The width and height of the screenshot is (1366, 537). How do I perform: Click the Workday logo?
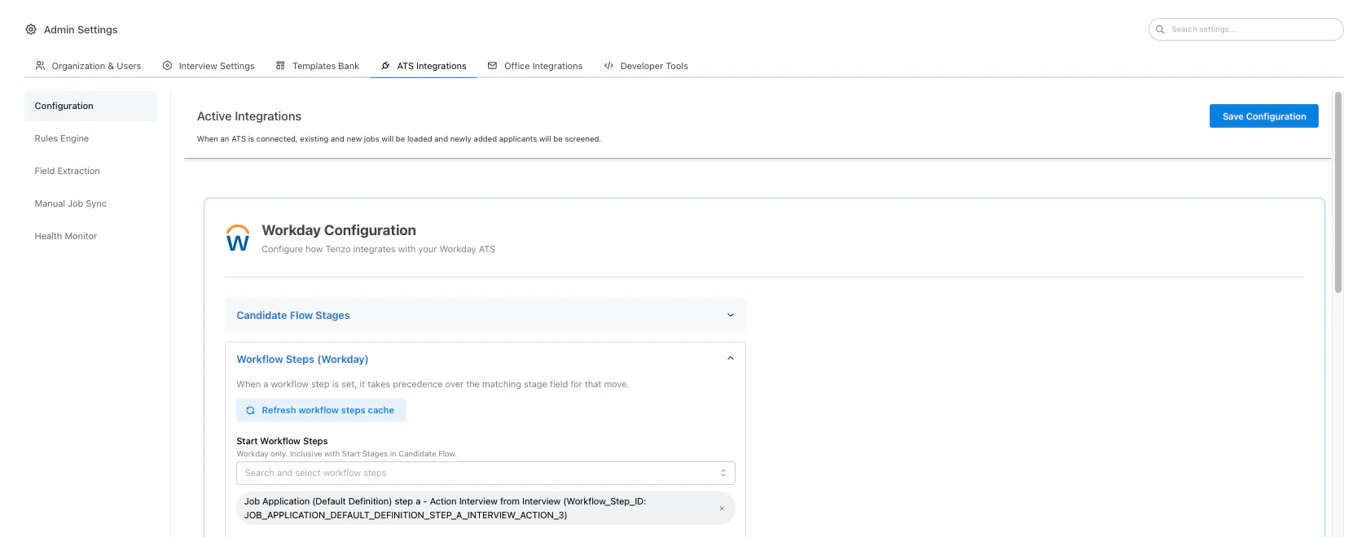238,238
